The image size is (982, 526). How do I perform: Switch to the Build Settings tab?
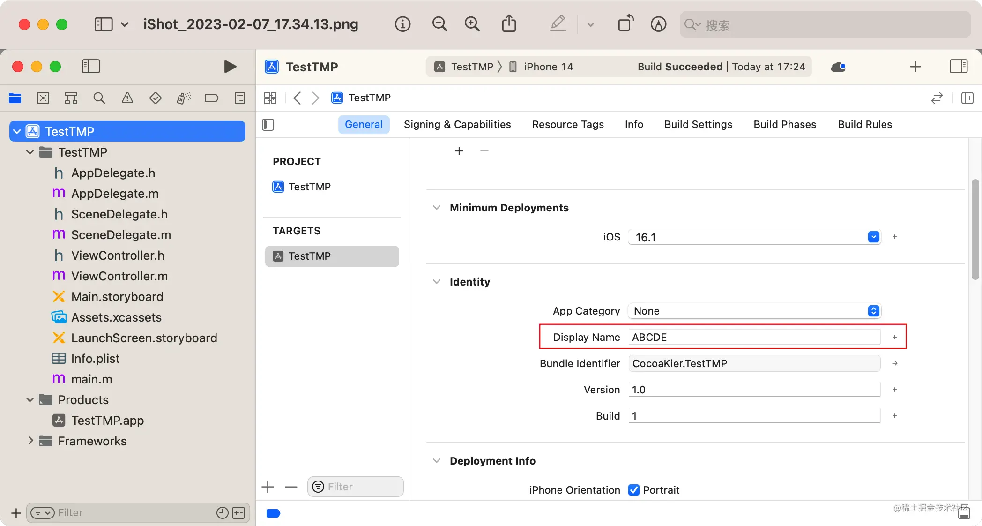[x=698, y=124]
